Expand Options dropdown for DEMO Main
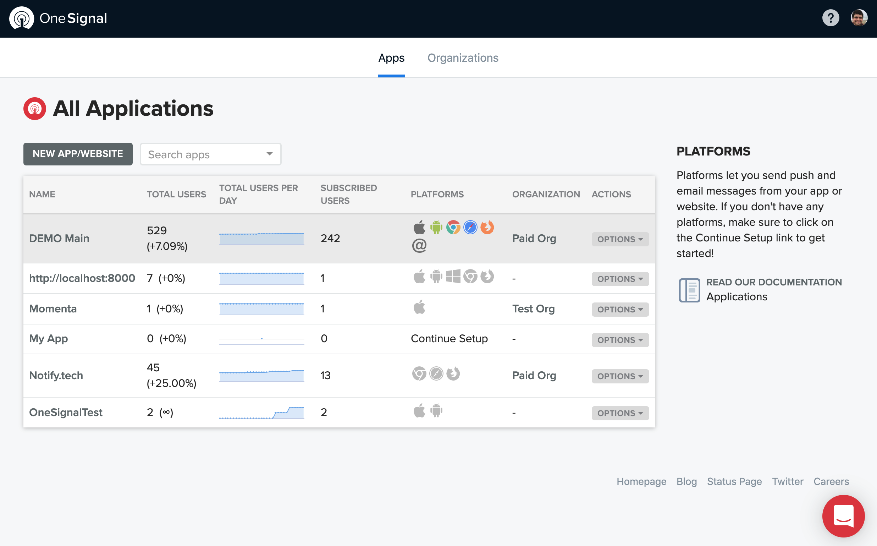This screenshot has width=877, height=546. (x=620, y=239)
